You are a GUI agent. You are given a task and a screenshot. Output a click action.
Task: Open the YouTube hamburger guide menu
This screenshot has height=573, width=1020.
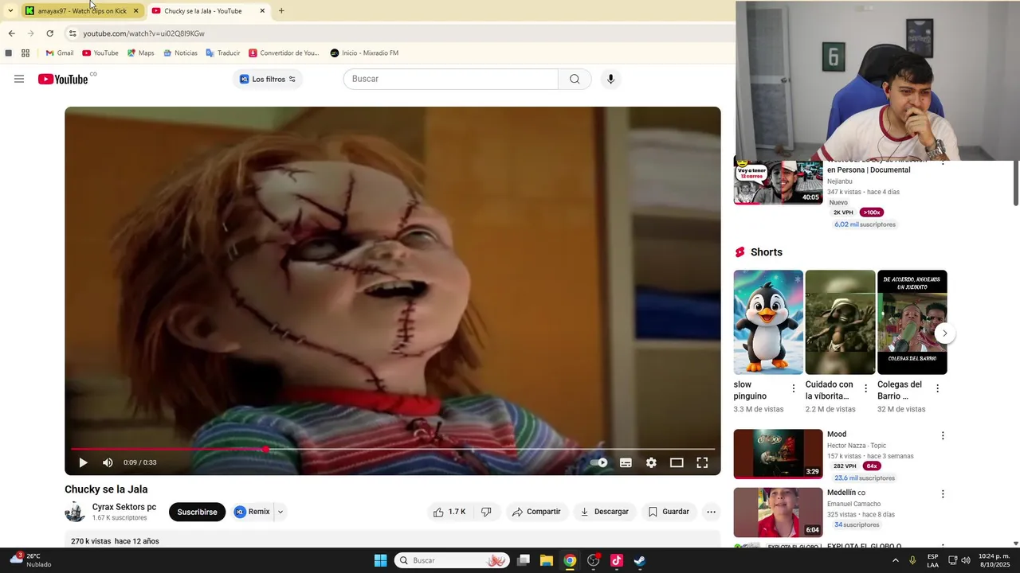(x=19, y=79)
